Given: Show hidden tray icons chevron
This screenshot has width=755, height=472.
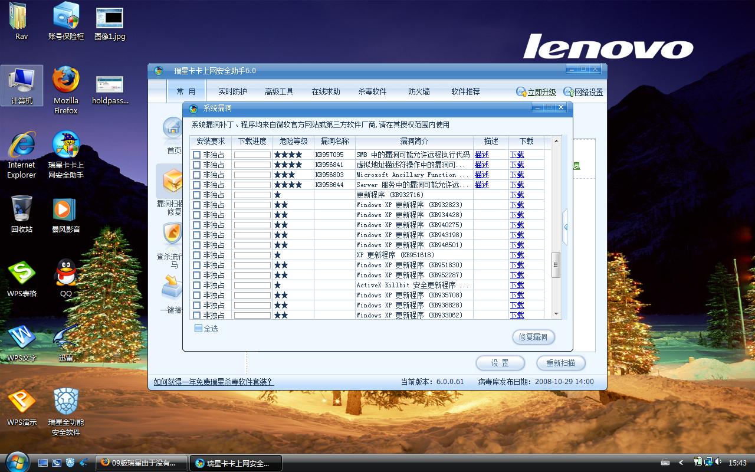Looking at the screenshot, I should (x=681, y=463).
